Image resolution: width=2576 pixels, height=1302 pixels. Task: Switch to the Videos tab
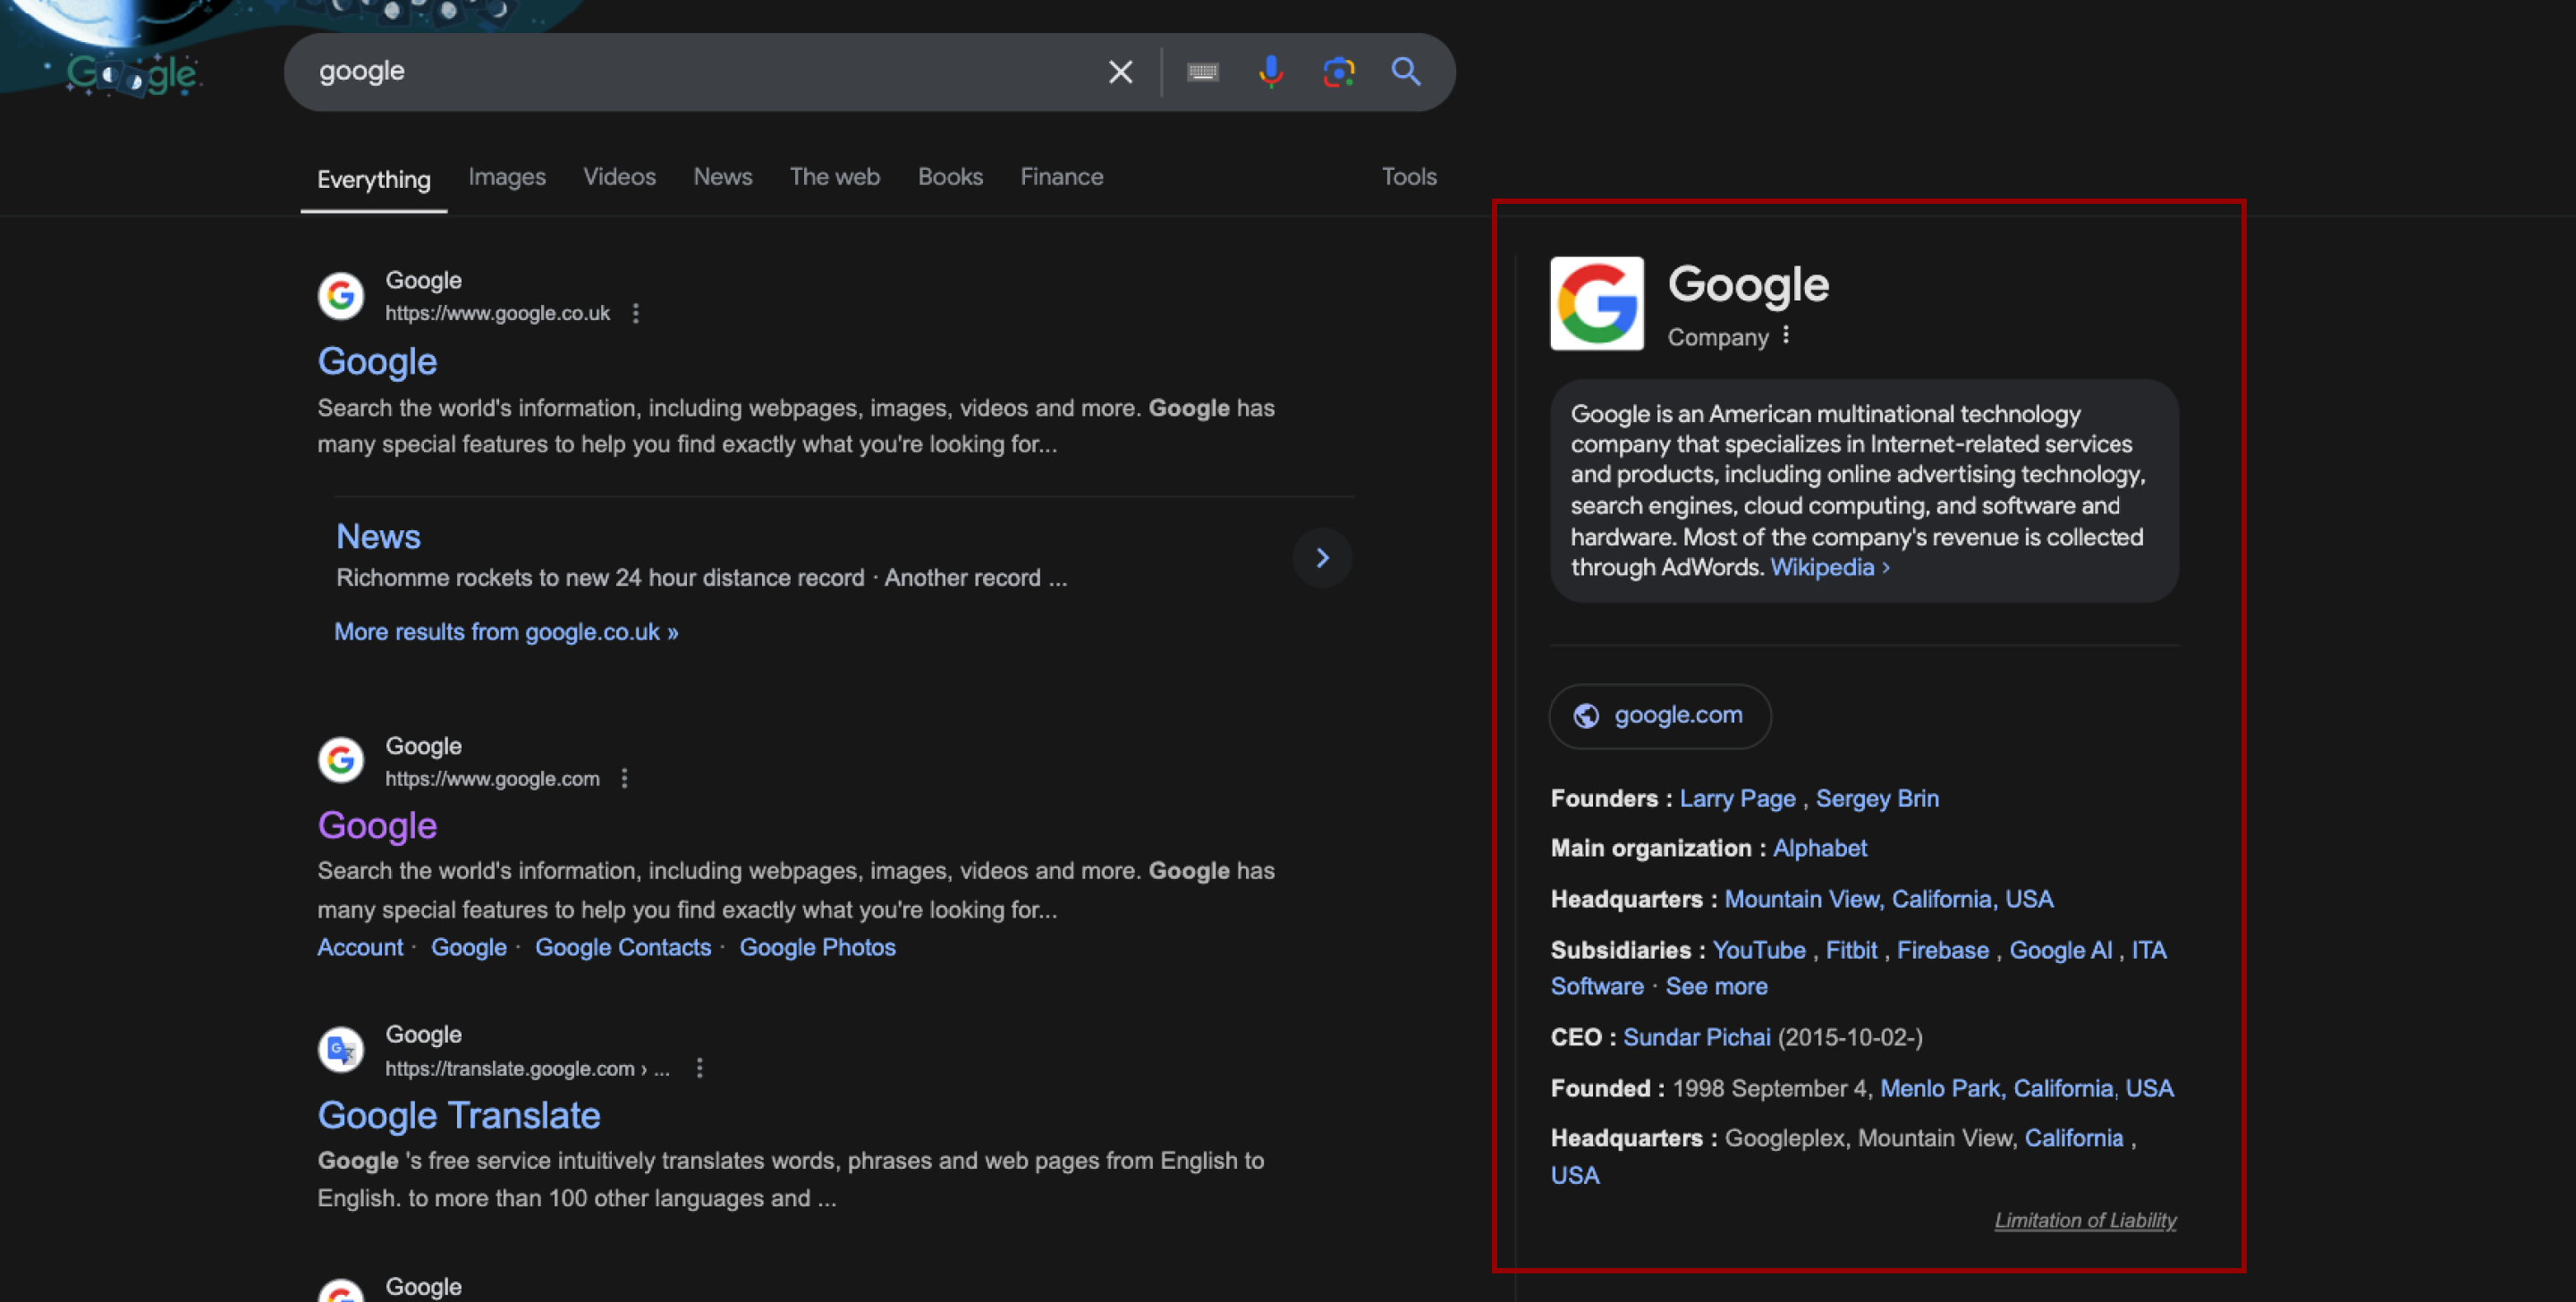(619, 177)
